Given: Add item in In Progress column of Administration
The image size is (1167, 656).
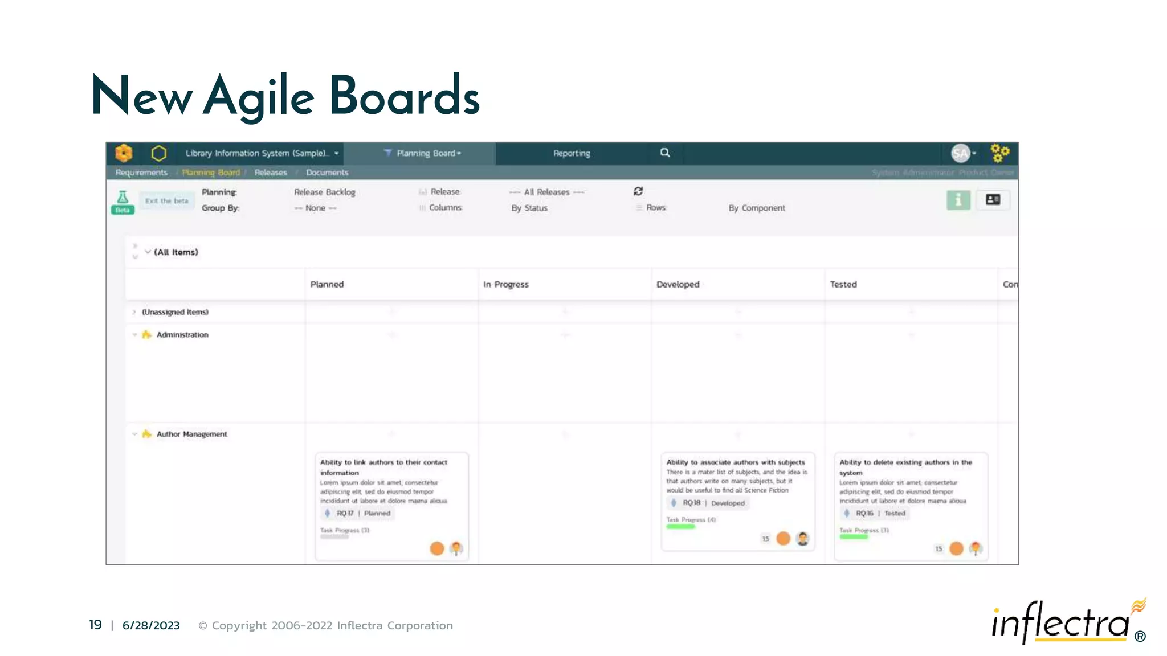Looking at the screenshot, I should [565, 335].
